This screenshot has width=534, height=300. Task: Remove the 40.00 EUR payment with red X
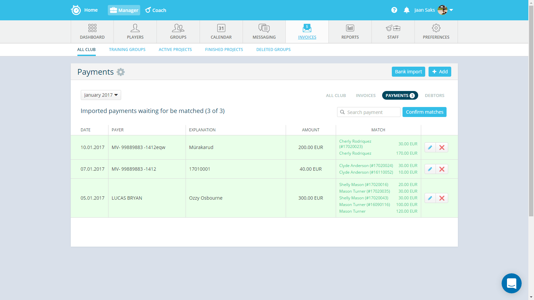[442, 169]
